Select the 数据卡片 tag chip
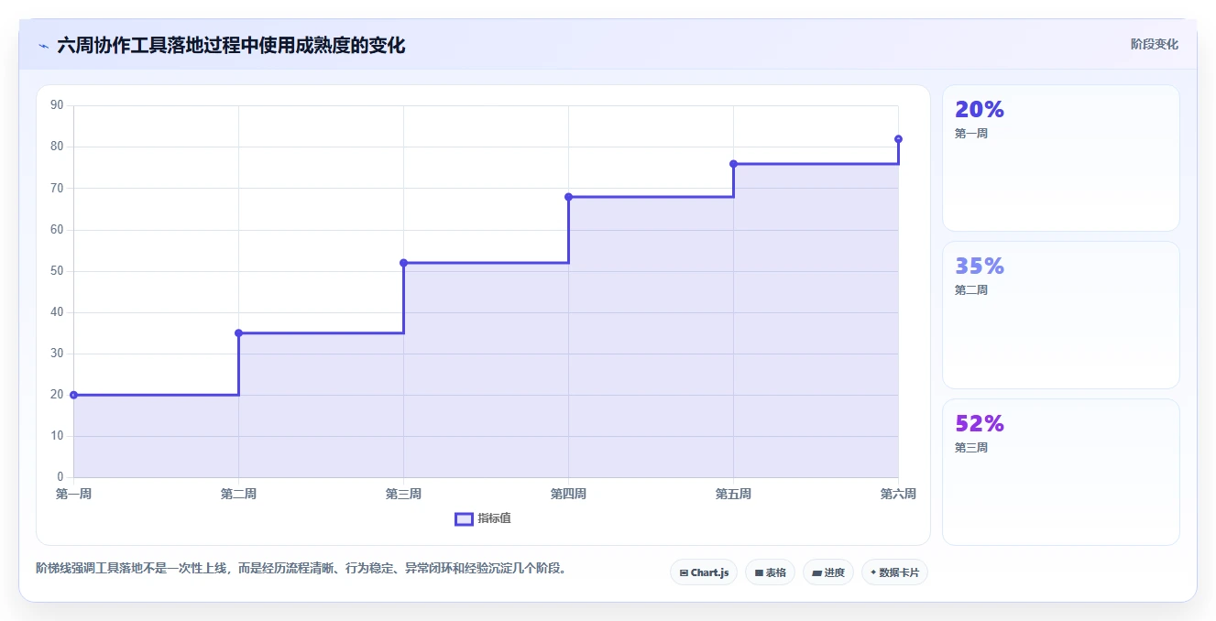The width and height of the screenshot is (1216, 621). click(894, 572)
